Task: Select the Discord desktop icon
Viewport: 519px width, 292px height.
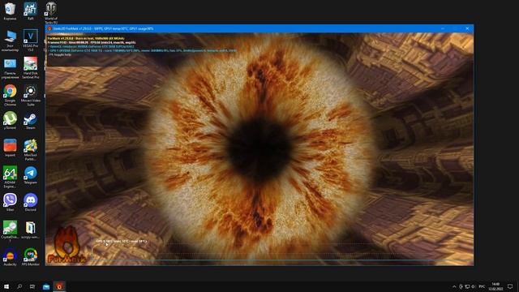Action: (x=31, y=203)
